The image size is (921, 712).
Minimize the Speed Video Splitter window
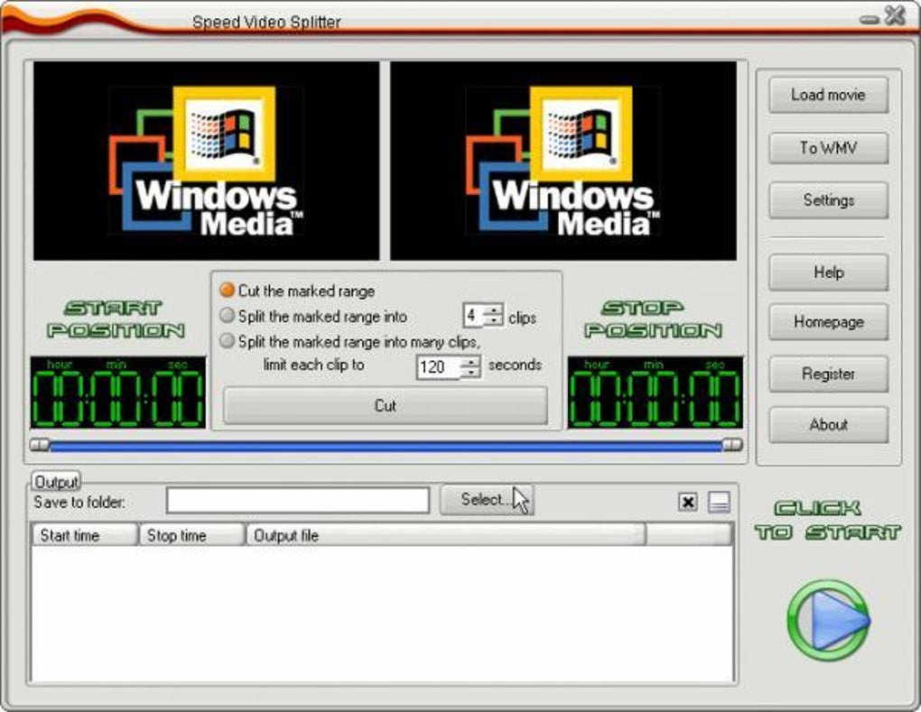869,19
